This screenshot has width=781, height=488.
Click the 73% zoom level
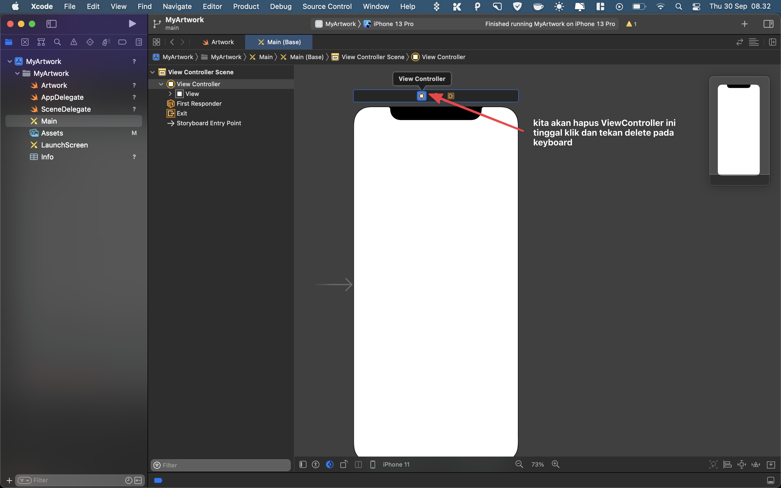(x=537, y=464)
